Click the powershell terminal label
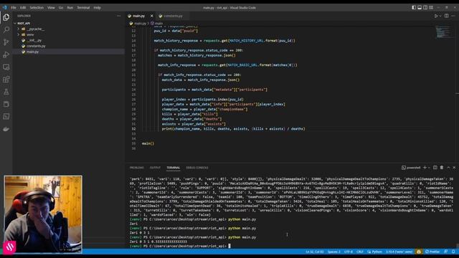This screenshot has width=459, height=258. tap(411, 168)
